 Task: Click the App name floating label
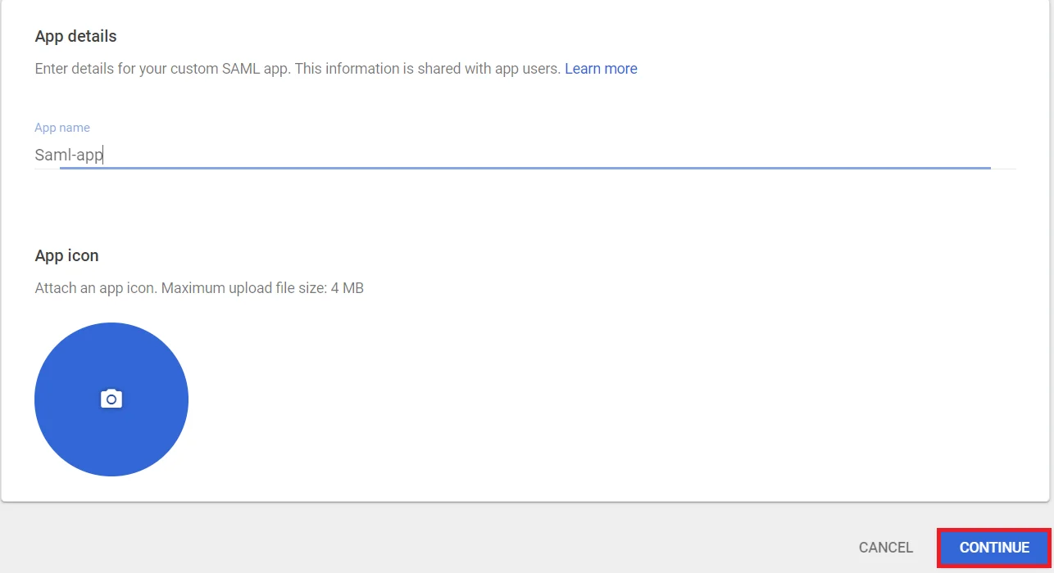point(62,127)
